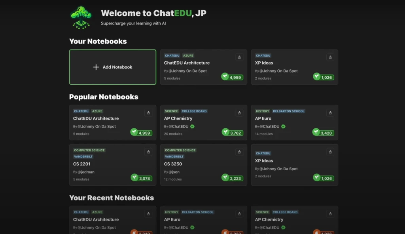This screenshot has height=234, width=405.
Task: Click the share icon on XP Ideas notebook
Action: [330, 57]
